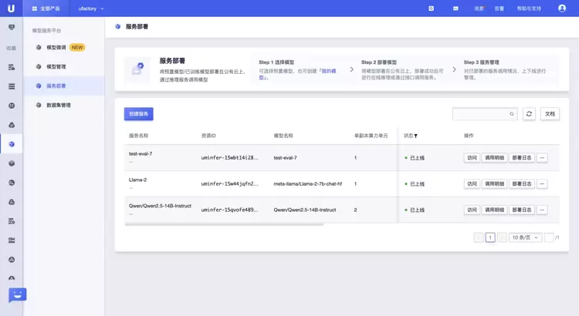Click the 创建服务 button
The height and width of the screenshot is (316, 579).
(x=138, y=114)
